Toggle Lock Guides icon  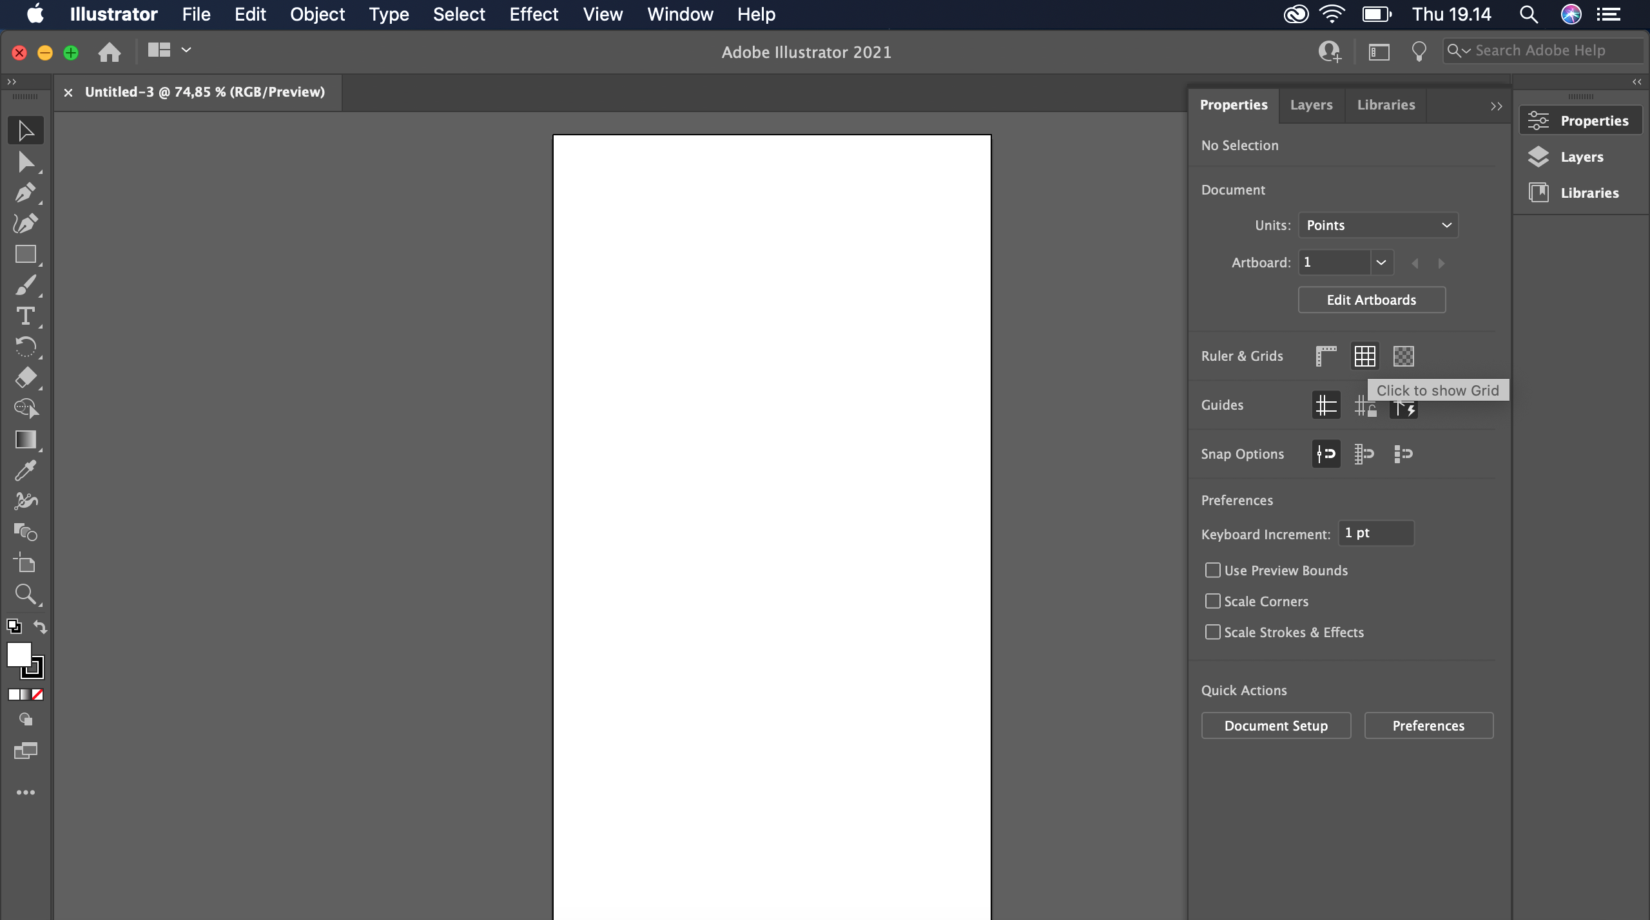(1364, 407)
